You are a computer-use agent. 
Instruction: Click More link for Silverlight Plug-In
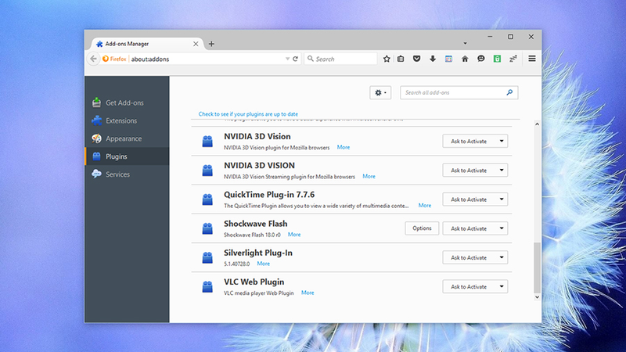tap(264, 264)
